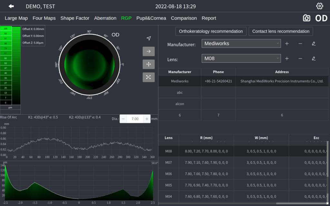Click the expand diagonal arrows icon
The image size is (330, 206).
click(149, 77)
